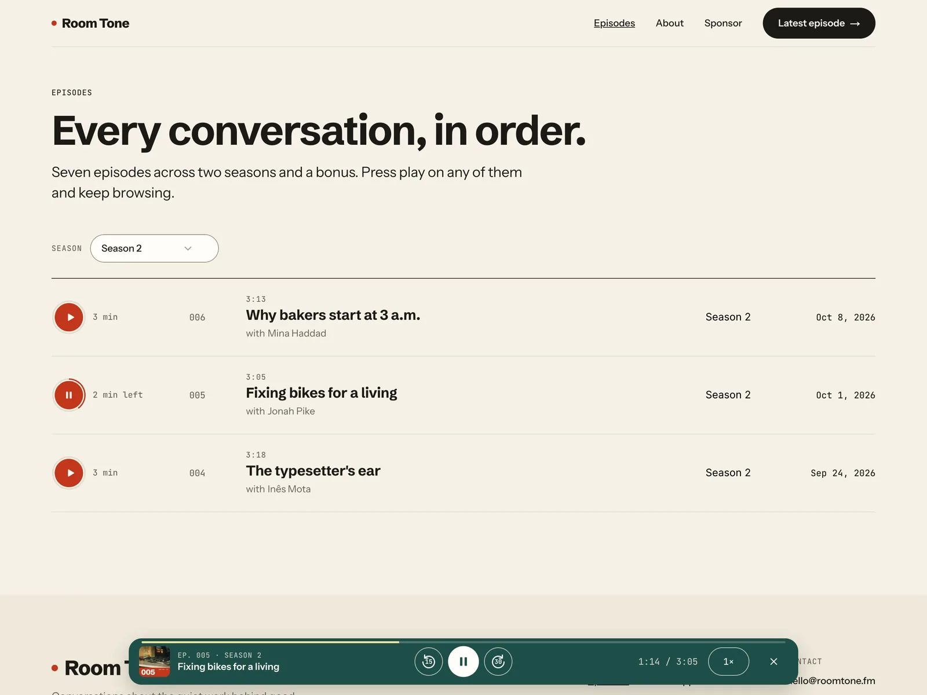
Task: Go to Room Tone home logo
Action: coord(90,23)
